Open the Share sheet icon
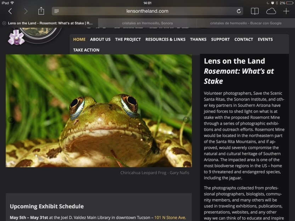This screenshot has width=295, height=221. pos(41,11)
